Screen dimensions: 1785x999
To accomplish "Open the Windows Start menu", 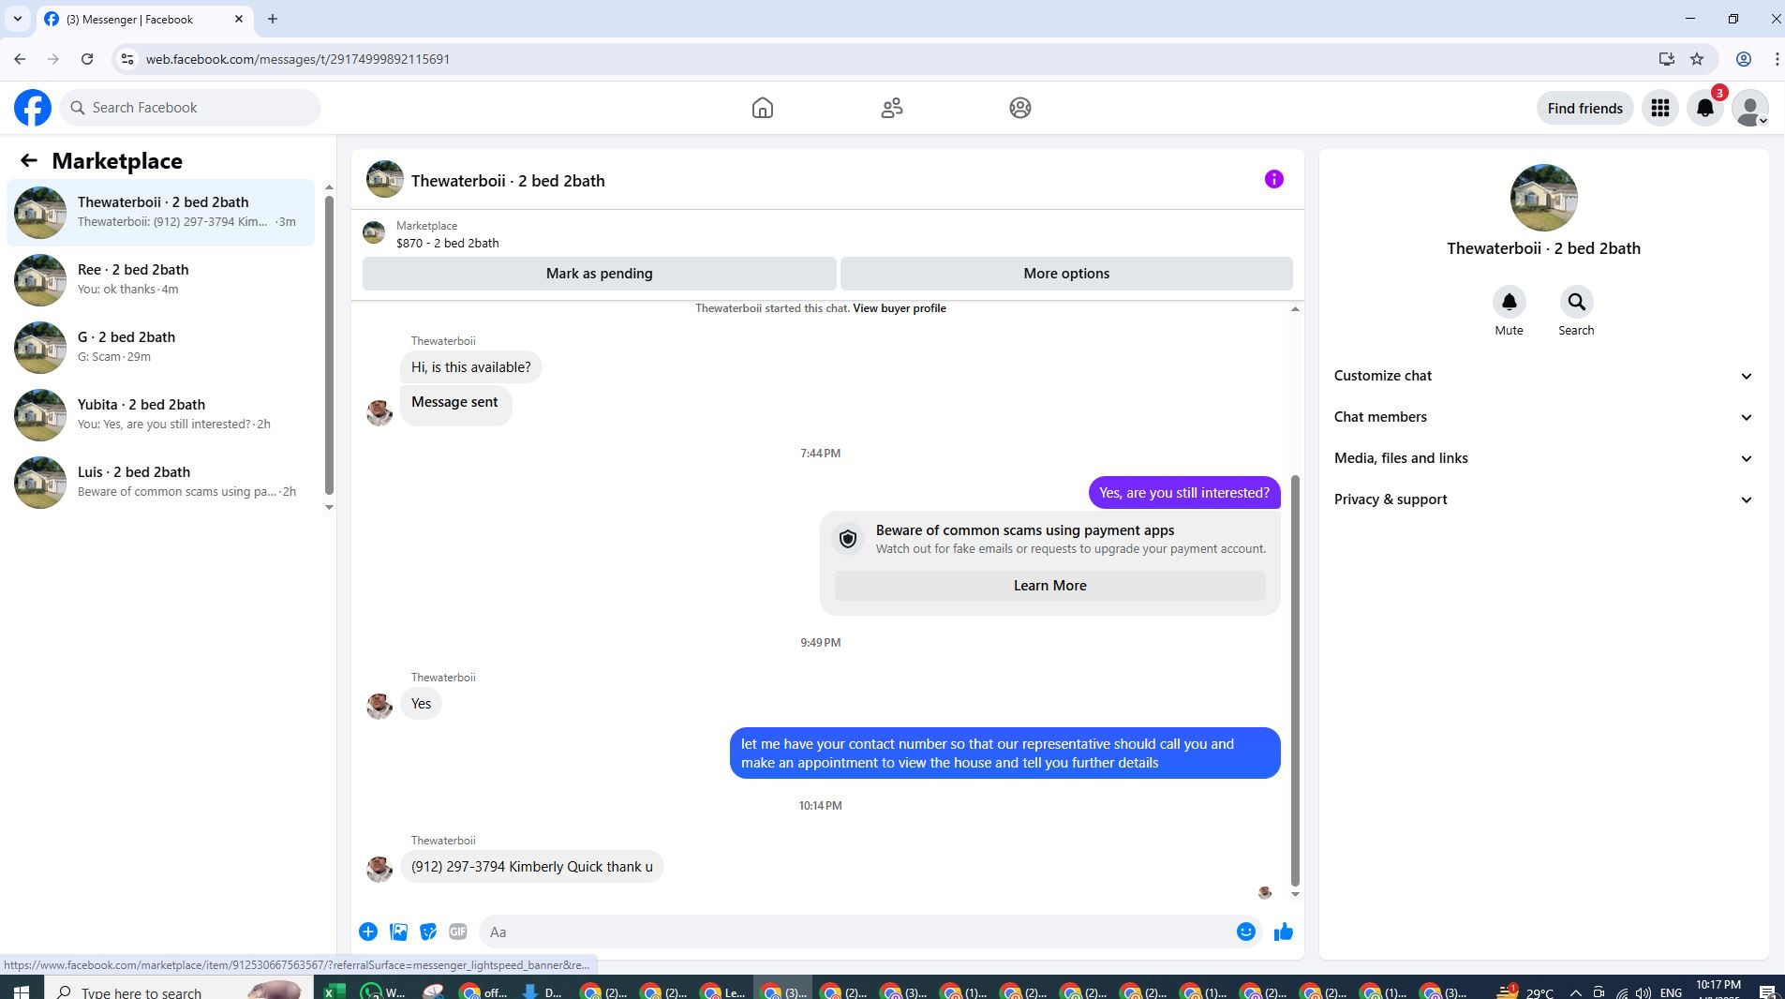I will click(22, 992).
